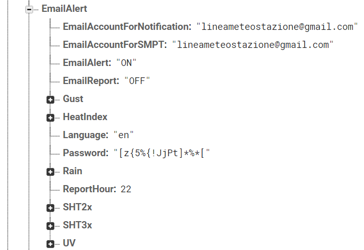Viewport: 364px width, 250px height.
Task: Edit the Language "en" value
Action: pos(124,135)
